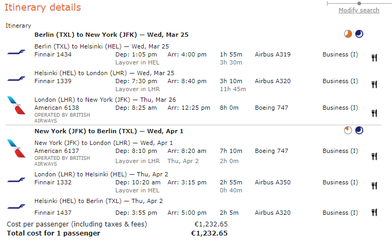Click the American Airlines logo beside flight 6137
The height and width of the screenshot is (243, 392).
click(x=16, y=148)
